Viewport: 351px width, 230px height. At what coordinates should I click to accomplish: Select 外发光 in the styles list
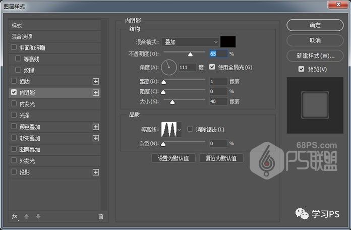pyautogui.click(x=27, y=161)
